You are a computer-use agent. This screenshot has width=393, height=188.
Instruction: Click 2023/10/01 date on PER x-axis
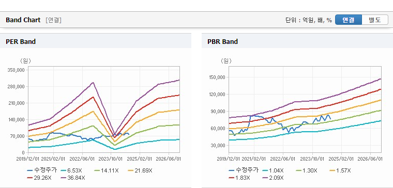tap(111, 159)
